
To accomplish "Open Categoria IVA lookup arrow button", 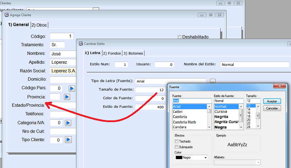I will pos(68,123).
